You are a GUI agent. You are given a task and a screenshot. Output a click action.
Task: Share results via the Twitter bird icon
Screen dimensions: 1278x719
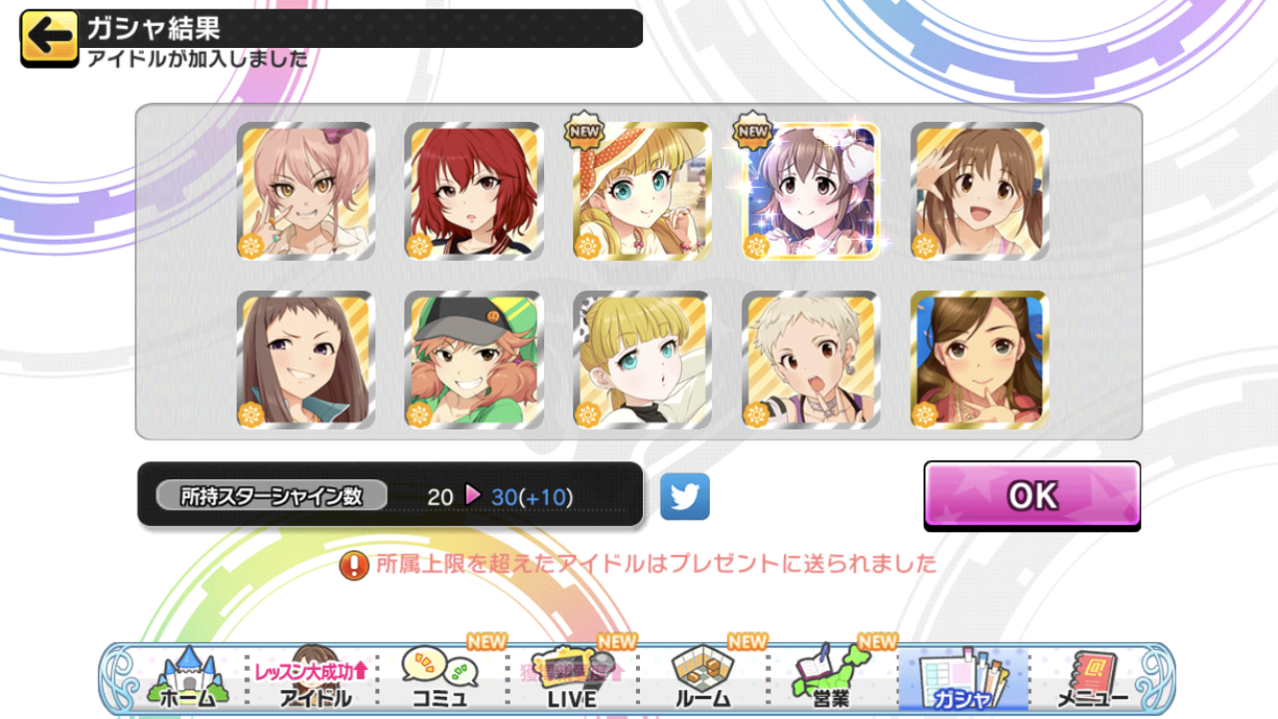(x=685, y=496)
